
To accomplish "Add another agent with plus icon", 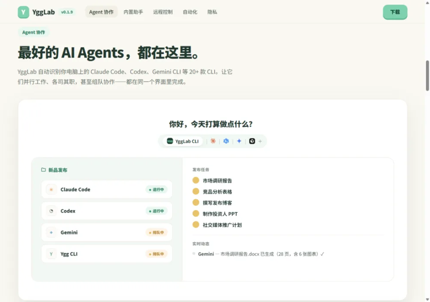I will pos(260,141).
